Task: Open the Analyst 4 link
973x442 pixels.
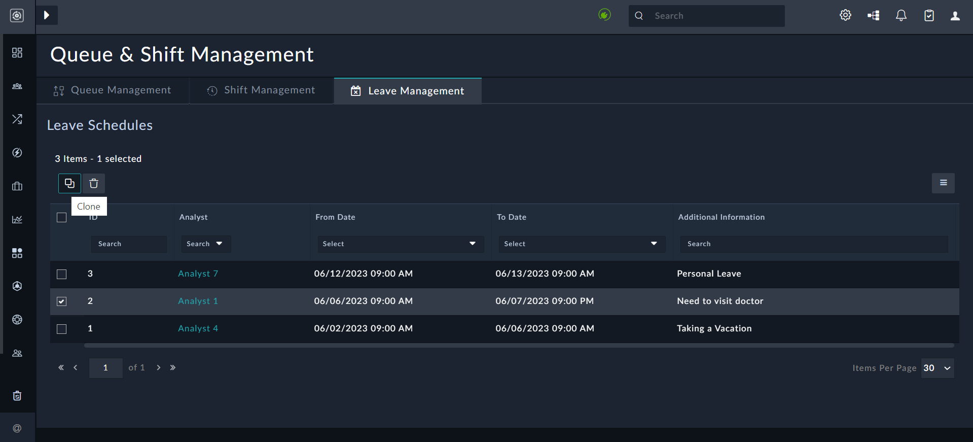Action: tap(198, 329)
